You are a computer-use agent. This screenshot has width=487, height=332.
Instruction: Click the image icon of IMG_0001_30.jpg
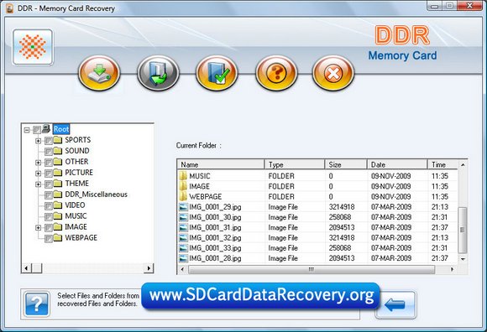click(x=184, y=217)
